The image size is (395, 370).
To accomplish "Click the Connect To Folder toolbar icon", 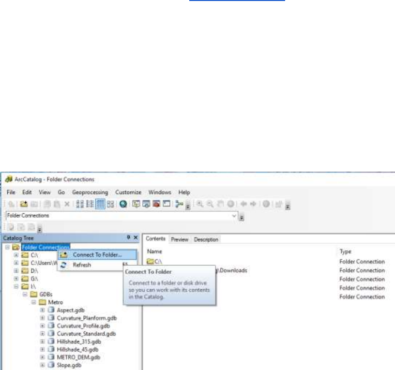I will coord(24,204).
